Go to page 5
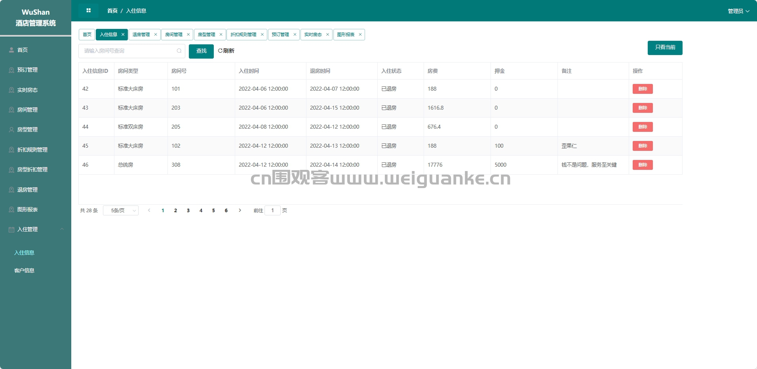The width and height of the screenshot is (757, 369). (213, 210)
